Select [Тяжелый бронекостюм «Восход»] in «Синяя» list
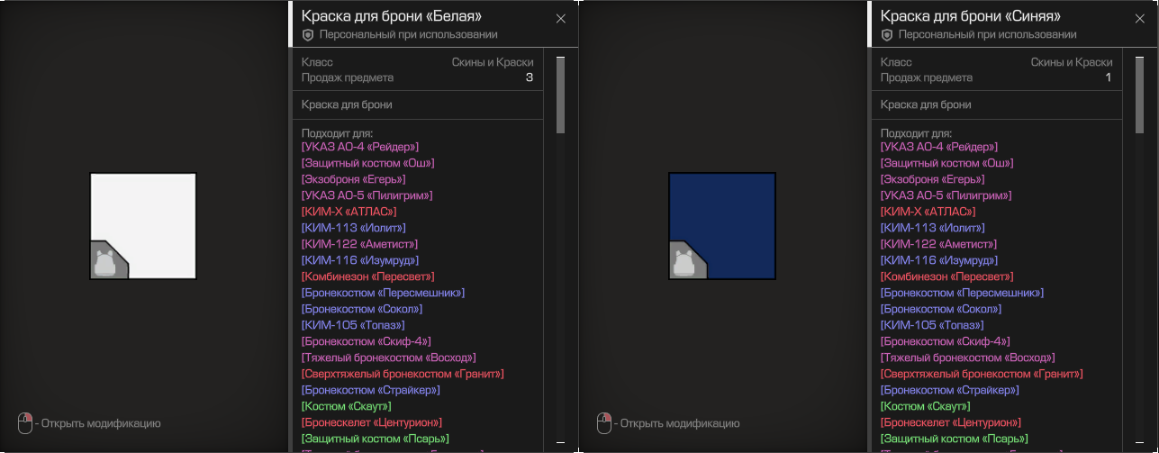Viewport: 1159px width, 453px height. pyautogui.click(x=968, y=358)
